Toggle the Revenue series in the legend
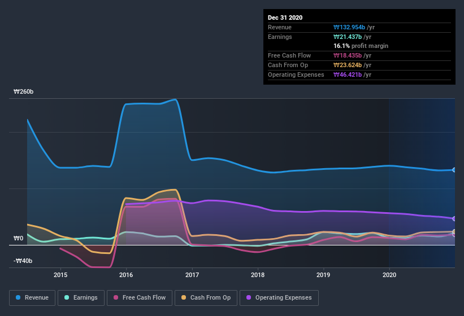The width and height of the screenshot is (464, 316). point(32,297)
